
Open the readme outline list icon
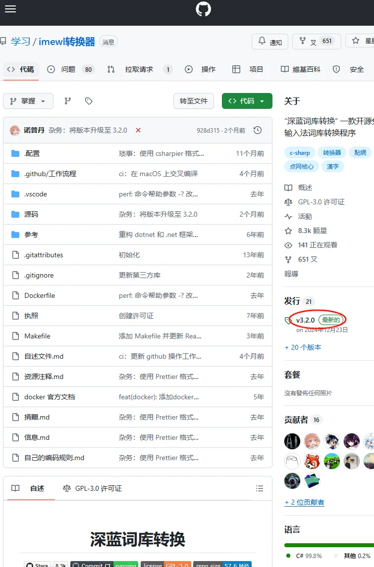pyautogui.click(x=259, y=488)
